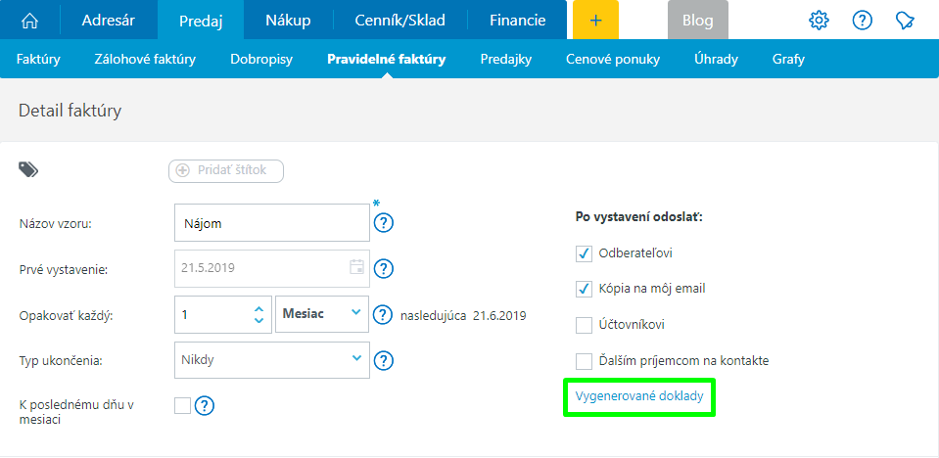Open the Mesiac period dropdown
Viewport: 939px width, 458px height.
click(322, 314)
